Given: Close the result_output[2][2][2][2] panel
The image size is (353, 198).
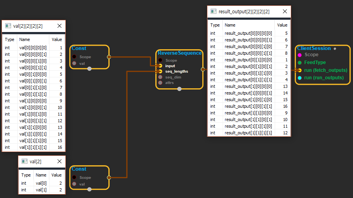Looking at the screenshot, I should (x=283, y=11).
